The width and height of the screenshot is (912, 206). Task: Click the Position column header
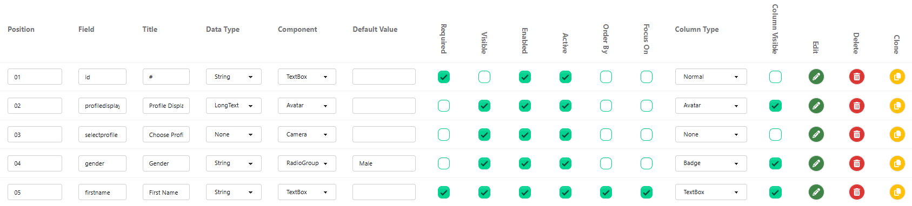point(21,30)
